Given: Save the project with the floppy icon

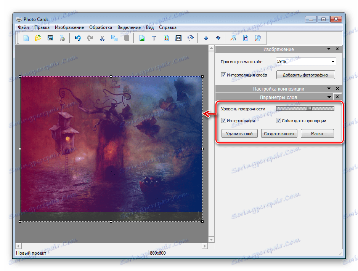Looking at the screenshot, I should [x=50, y=38].
